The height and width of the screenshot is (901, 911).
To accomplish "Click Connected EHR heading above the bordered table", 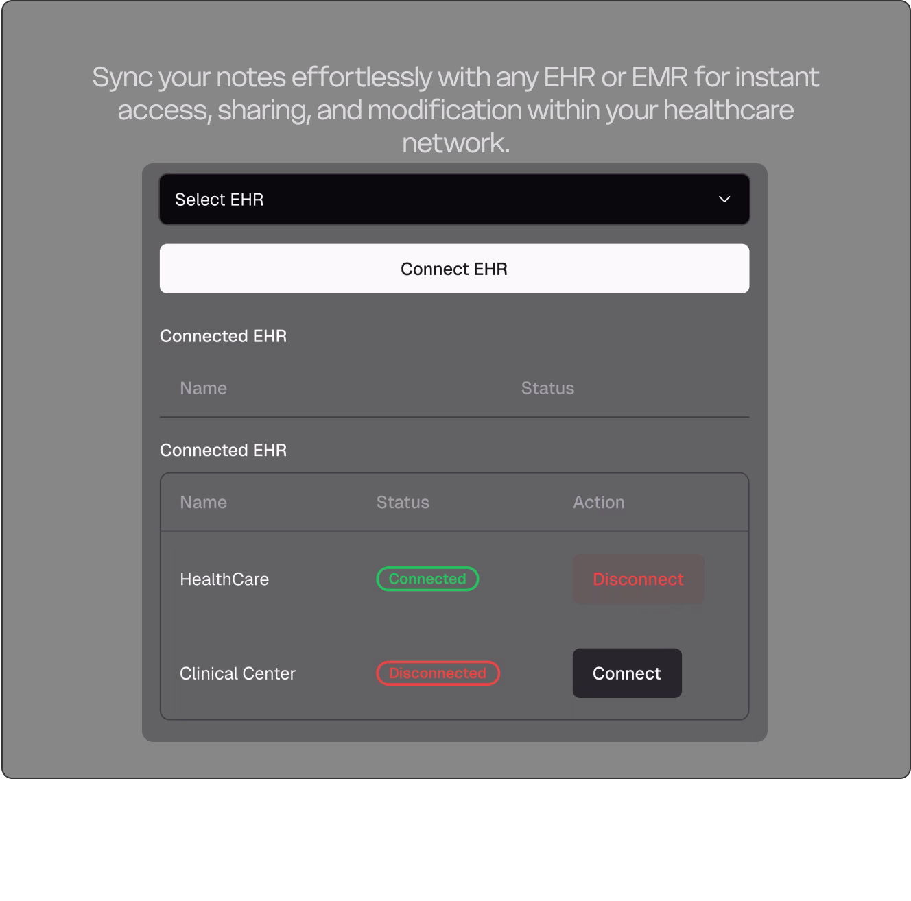I will pyautogui.click(x=223, y=450).
